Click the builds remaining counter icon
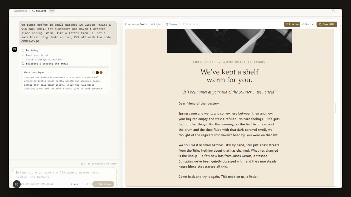The width and height of the screenshot is (351, 197). pos(82,164)
